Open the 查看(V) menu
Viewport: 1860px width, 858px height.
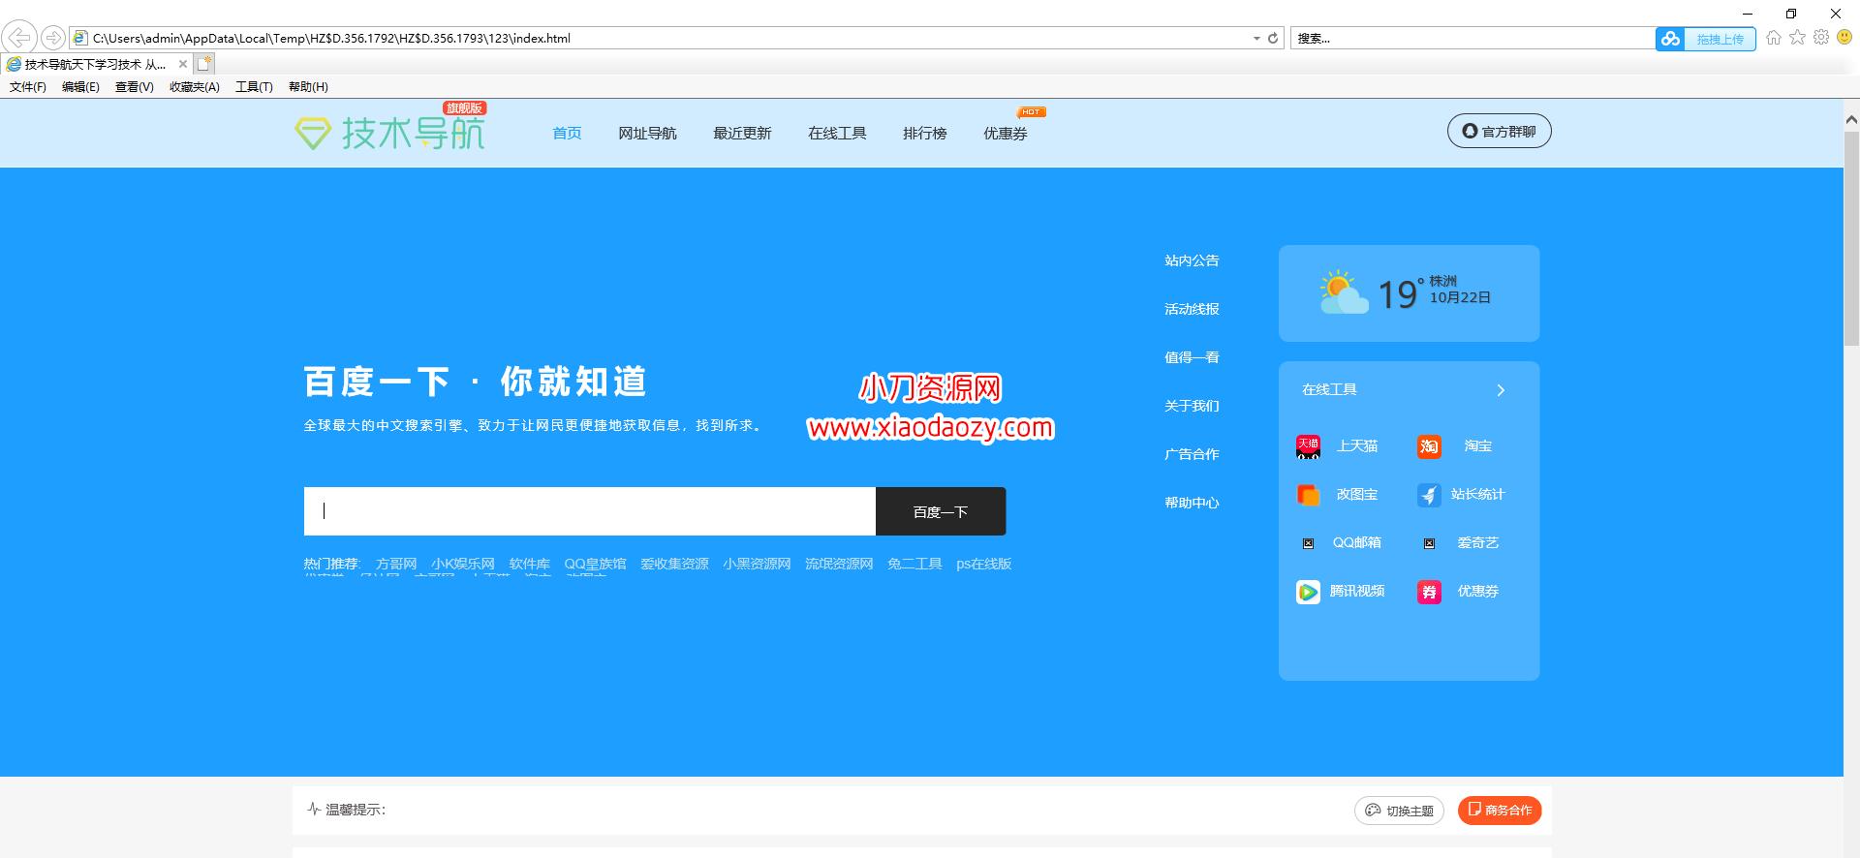[135, 87]
